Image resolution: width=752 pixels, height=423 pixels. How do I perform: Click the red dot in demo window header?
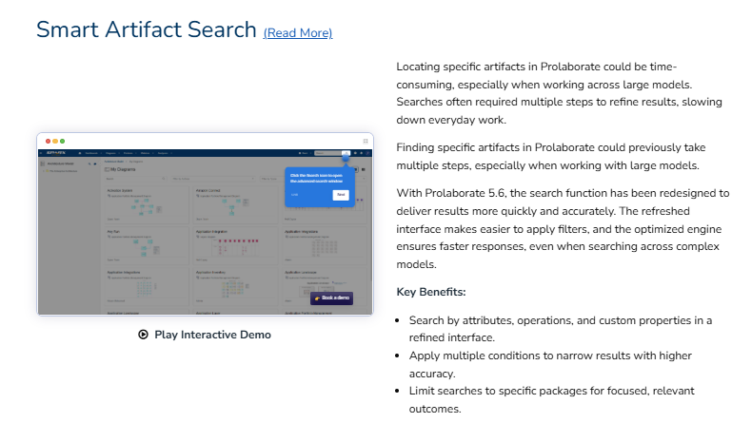click(48, 141)
